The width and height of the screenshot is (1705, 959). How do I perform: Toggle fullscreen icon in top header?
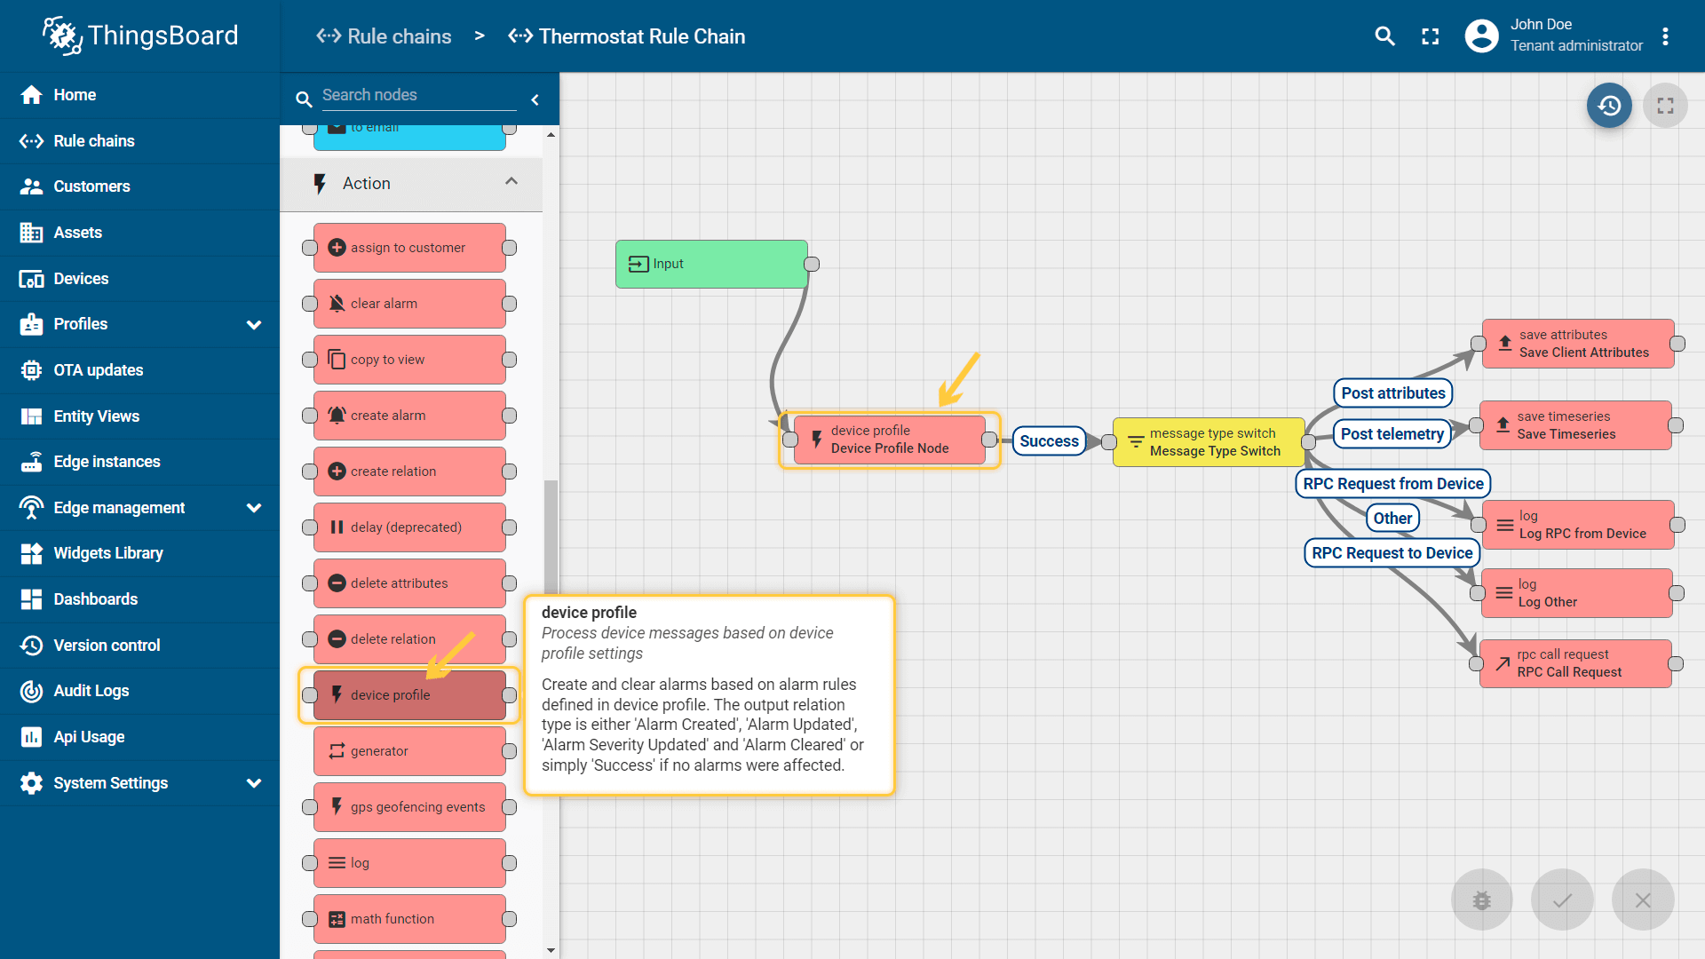point(1430,36)
